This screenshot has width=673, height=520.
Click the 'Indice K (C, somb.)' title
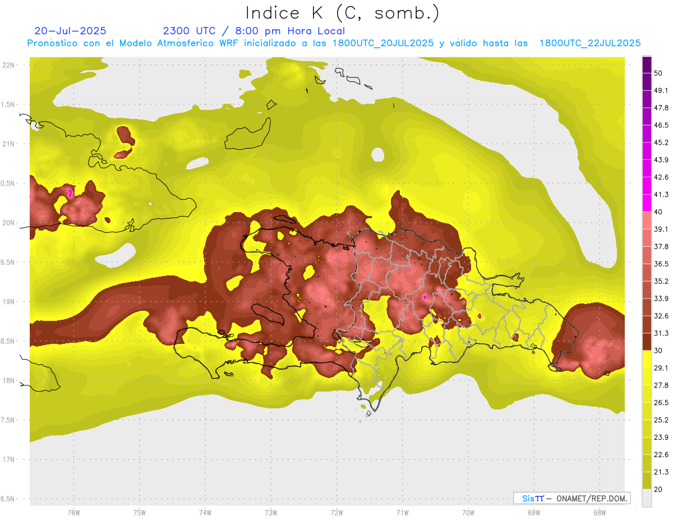[x=342, y=12]
